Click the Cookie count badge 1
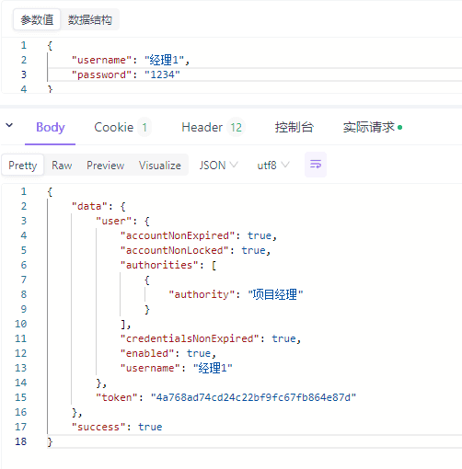This screenshot has width=462, height=469. pyautogui.click(x=144, y=127)
